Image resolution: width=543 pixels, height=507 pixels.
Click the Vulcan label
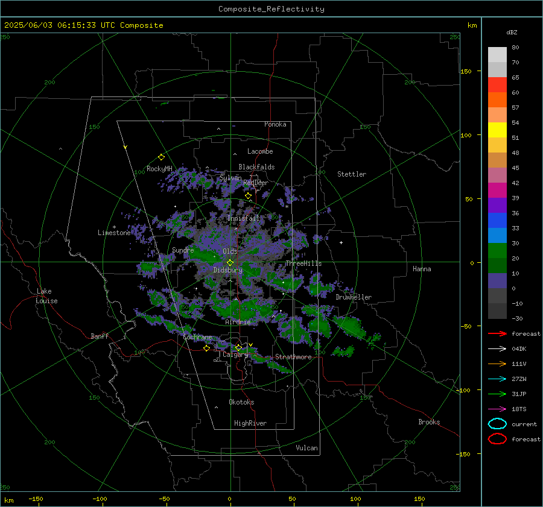pos(307,448)
